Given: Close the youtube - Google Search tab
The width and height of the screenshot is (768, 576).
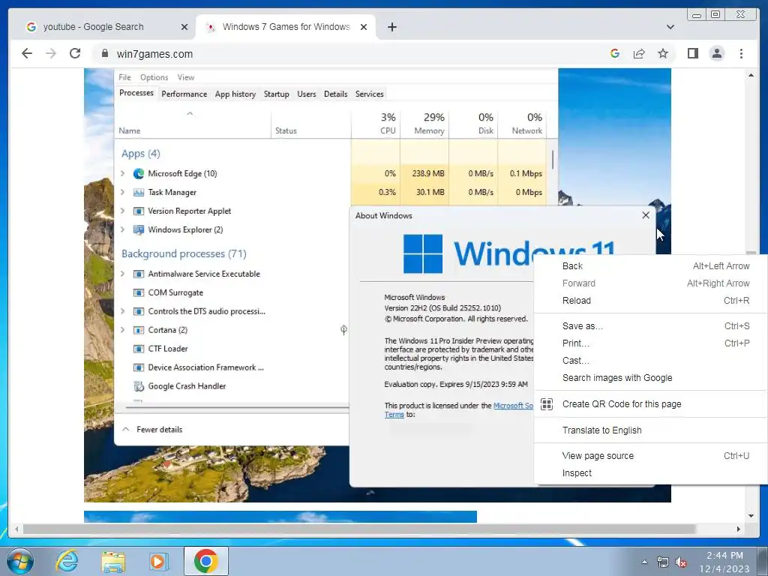Looking at the screenshot, I should 184,27.
